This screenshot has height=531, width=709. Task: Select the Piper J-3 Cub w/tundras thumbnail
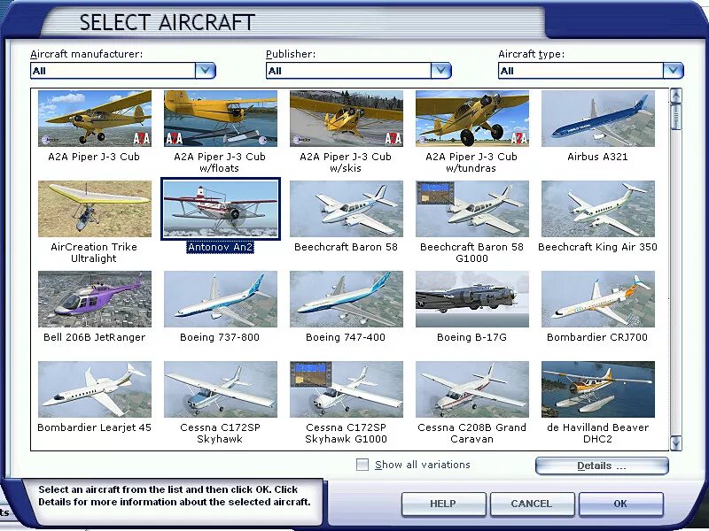click(472, 119)
